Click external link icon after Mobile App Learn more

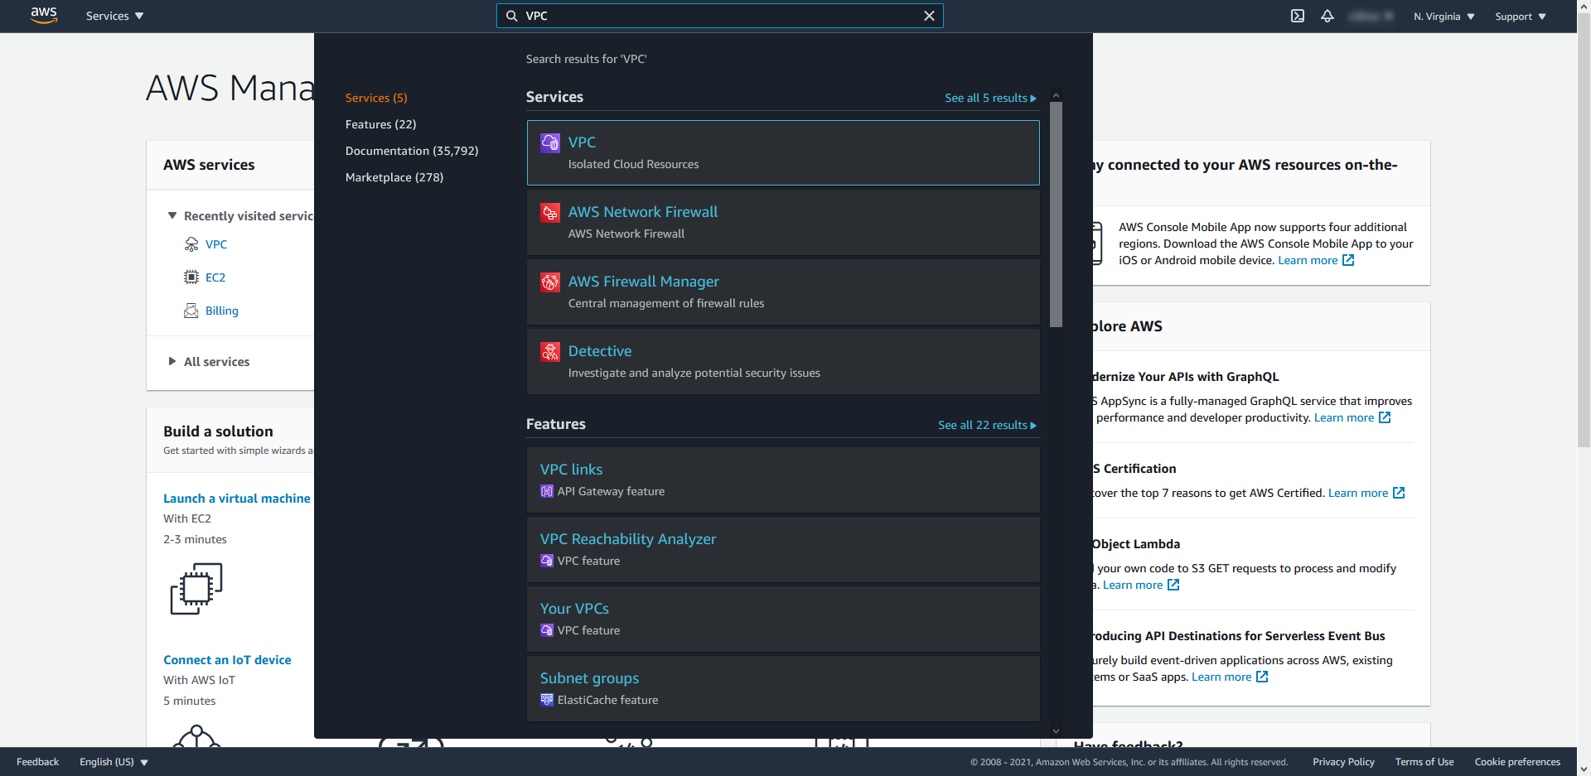(1348, 260)
